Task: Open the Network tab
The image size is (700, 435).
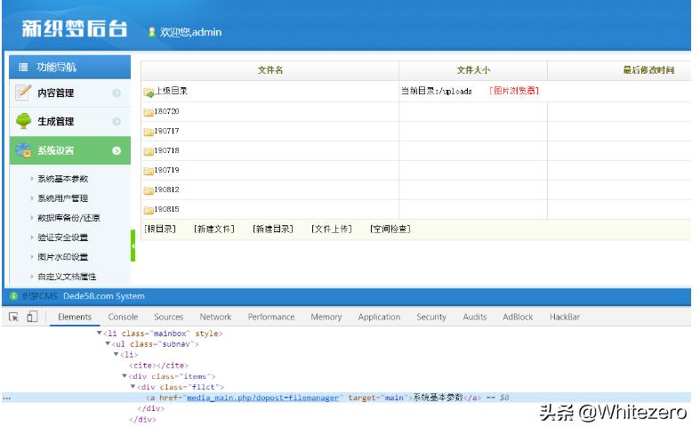Action: click(215, 317)
